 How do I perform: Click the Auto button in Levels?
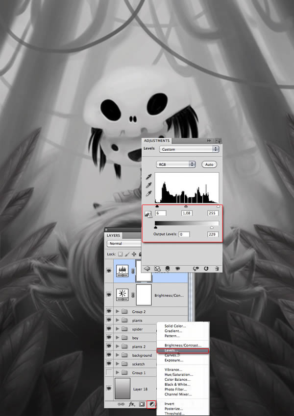click(x=209, y=164)
